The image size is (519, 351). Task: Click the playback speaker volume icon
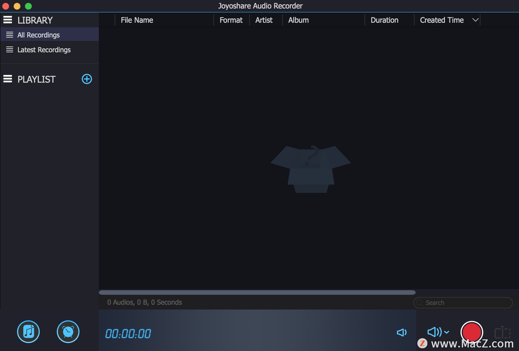(401, 332)
